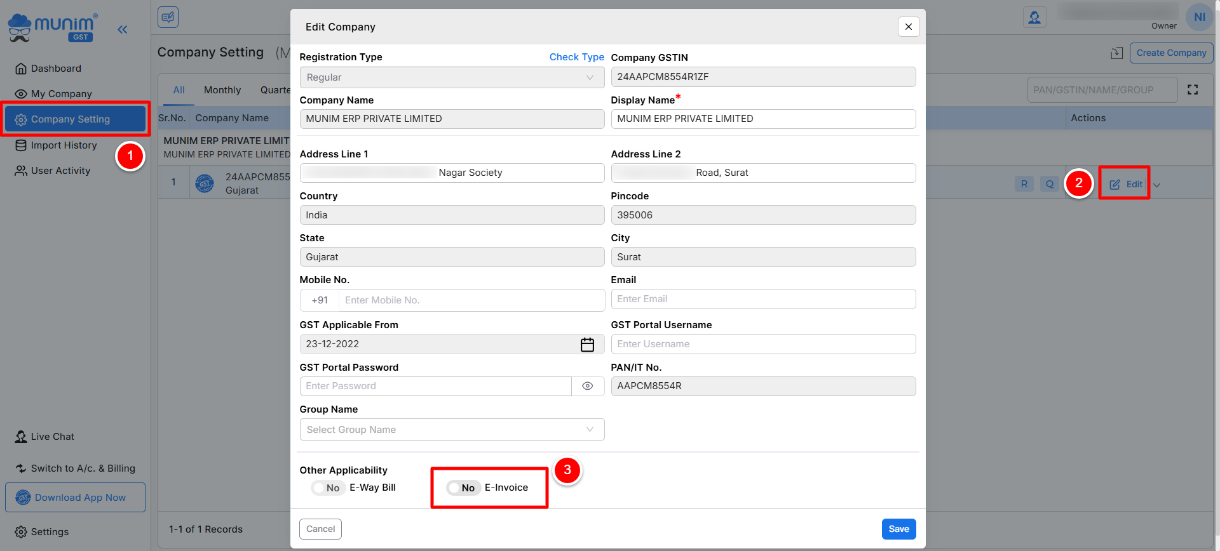Click the support agent icon in header
Viewport: 1220px width, 551px height.
[x=1034, y=17]
